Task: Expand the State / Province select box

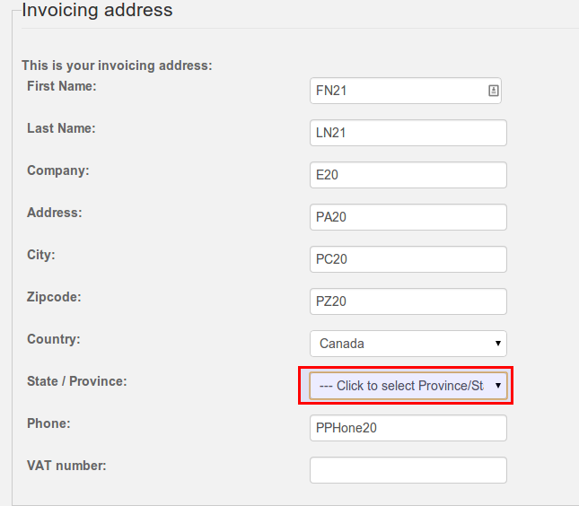Action: [408, 386]
